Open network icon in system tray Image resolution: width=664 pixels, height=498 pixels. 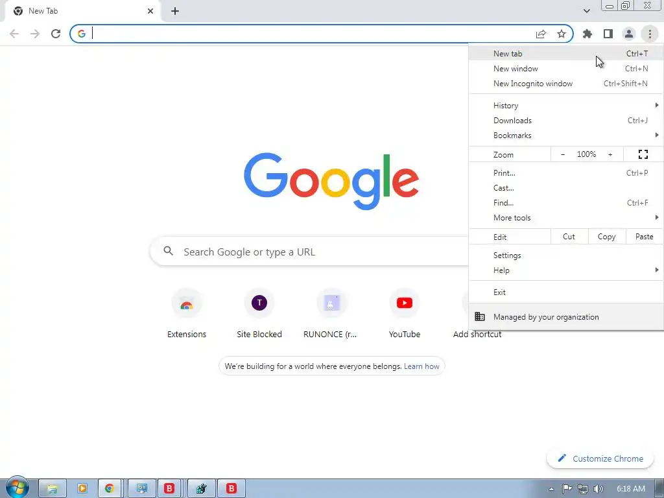point(583,489)
